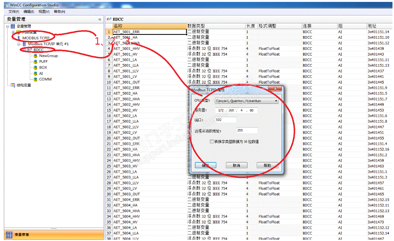Screen dimensions: 394x241
Task: Select the AET_5003_LLV name cell
Action: tap(149, 183)
